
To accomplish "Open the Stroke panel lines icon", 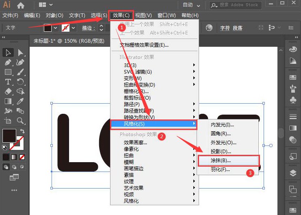I will point(293,117).
